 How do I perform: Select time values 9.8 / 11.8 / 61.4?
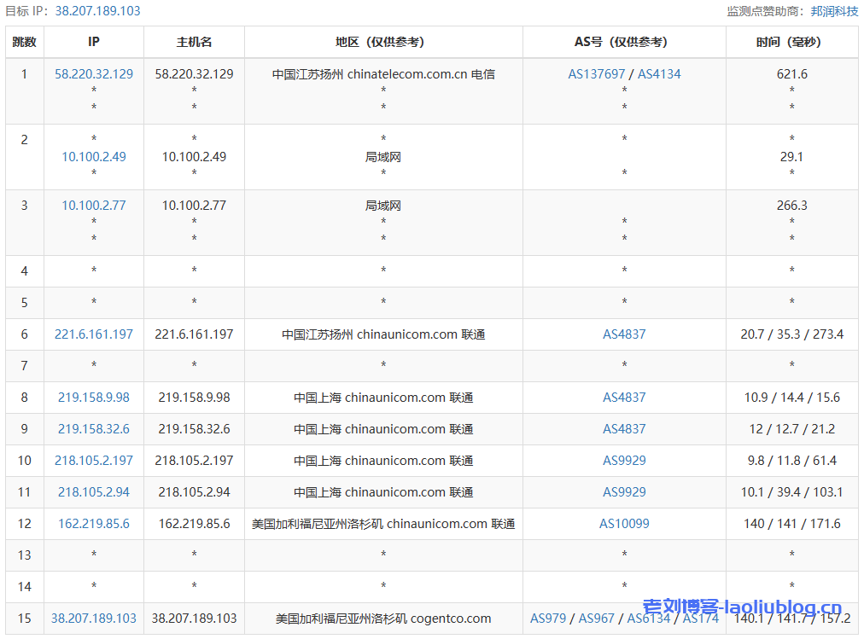pyautogui.click(x=791, y=460)
